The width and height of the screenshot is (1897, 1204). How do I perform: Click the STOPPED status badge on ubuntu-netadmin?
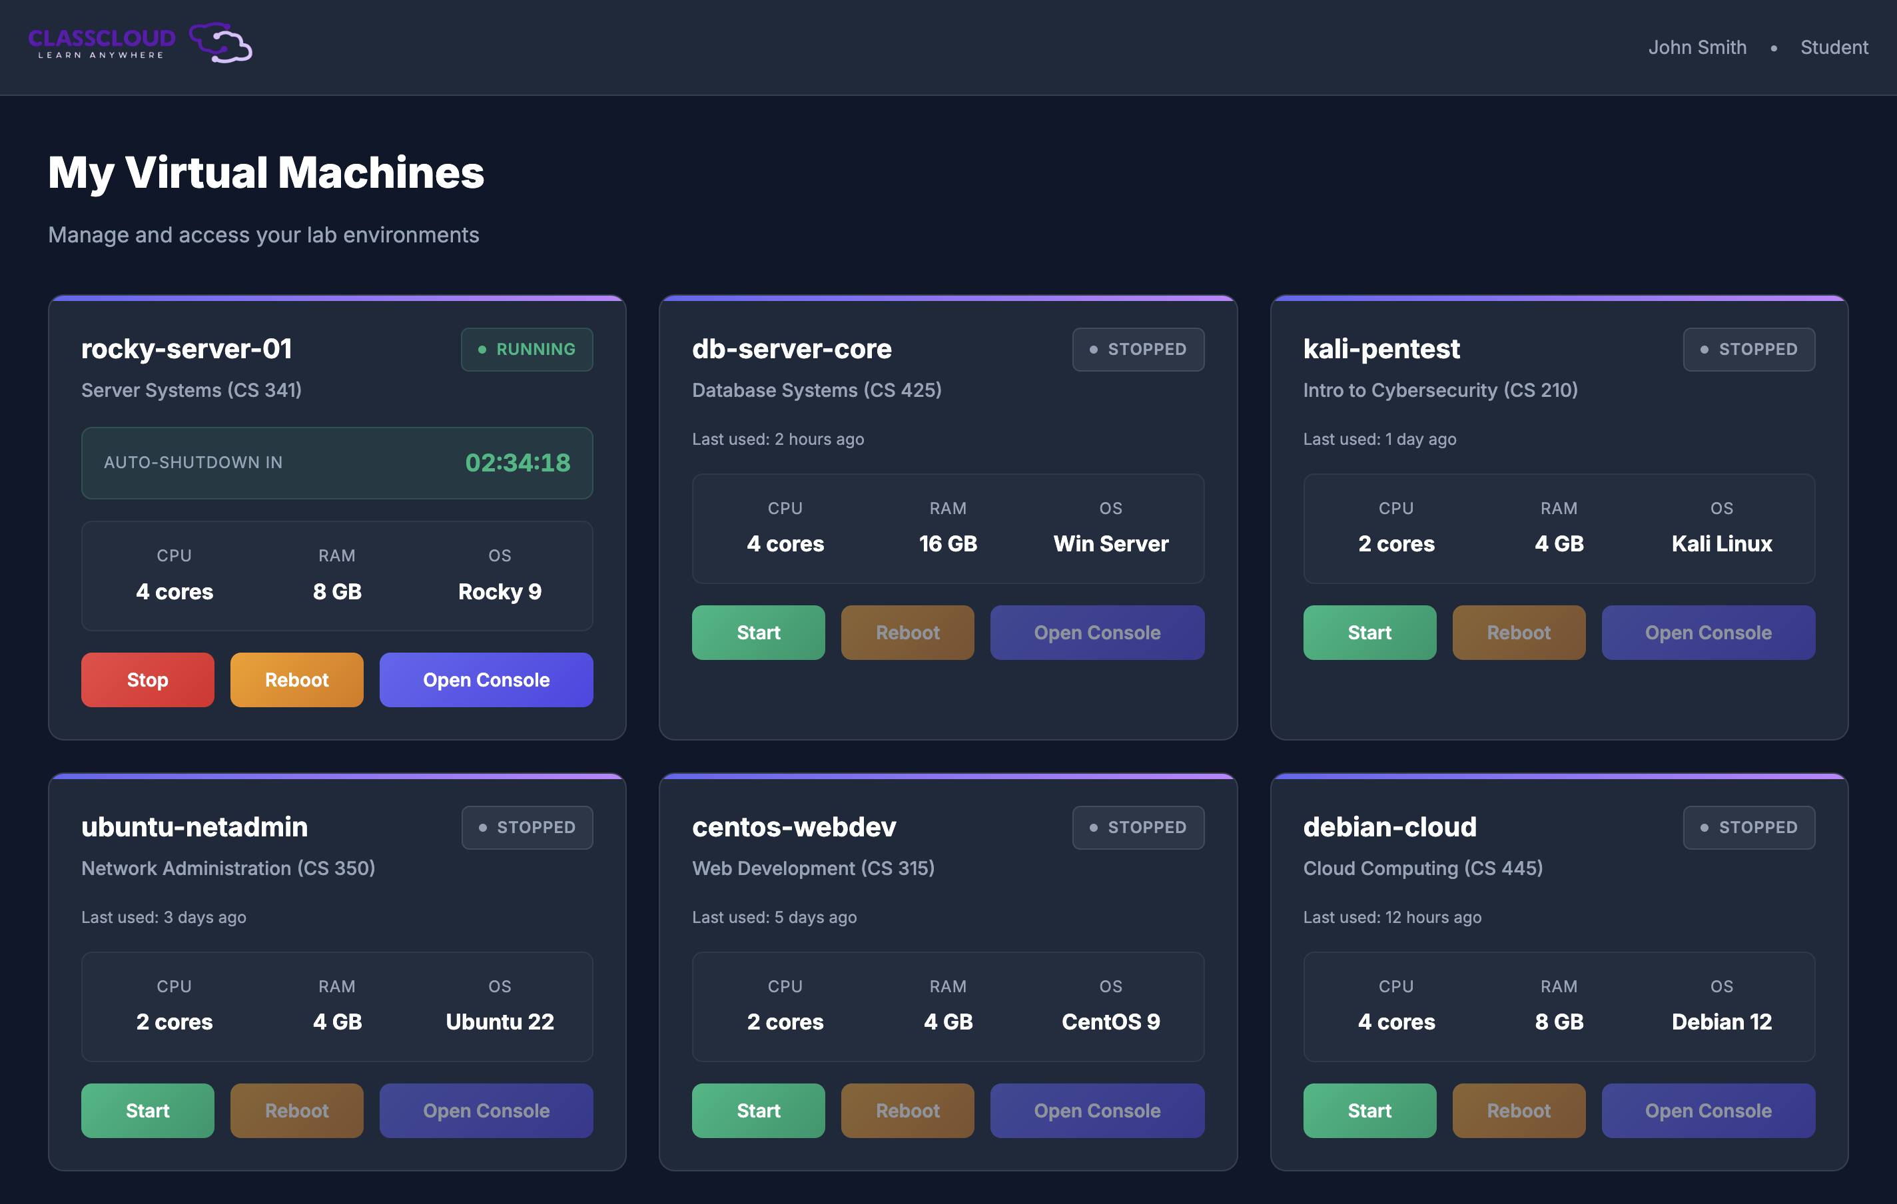click(526, 827)
